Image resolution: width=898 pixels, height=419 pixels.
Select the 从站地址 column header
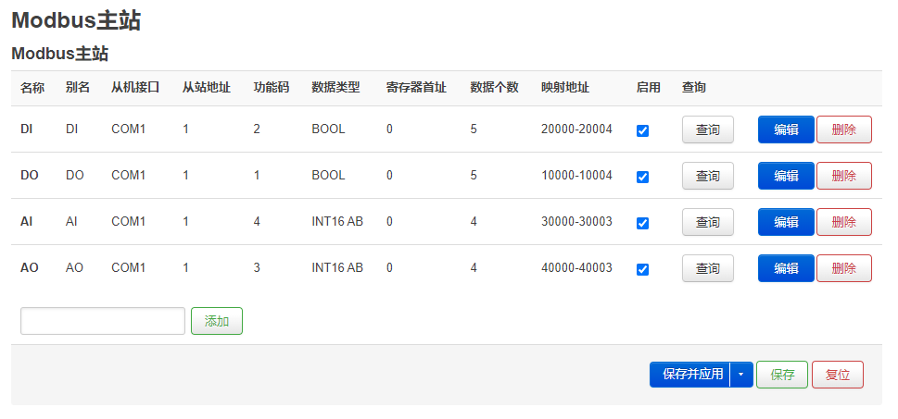tap(207, 88)
